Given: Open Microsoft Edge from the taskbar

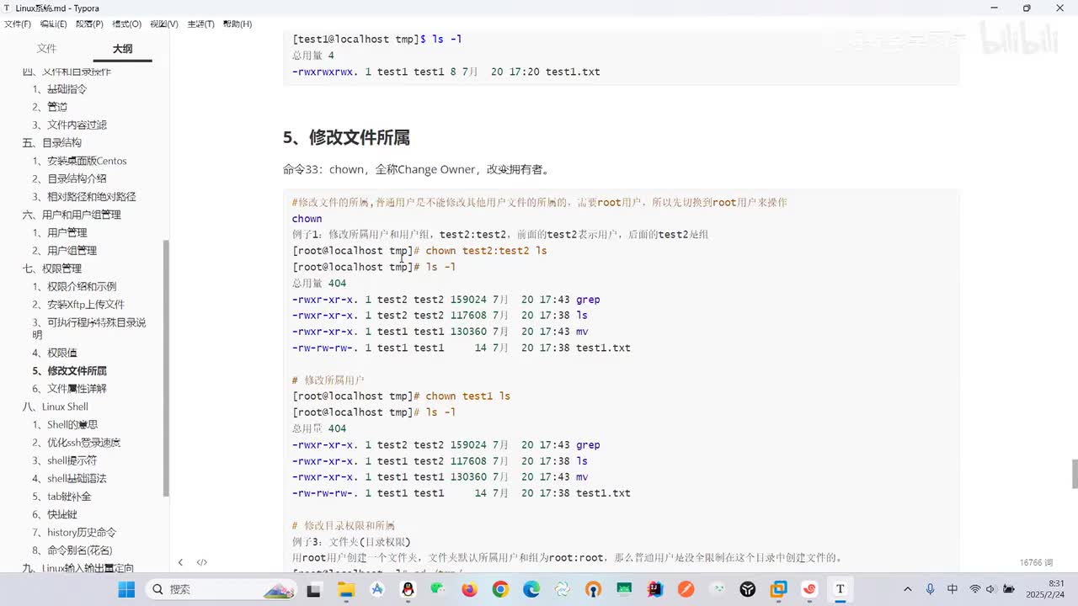Looking at the screenshot, I should (x=531, y=590).
